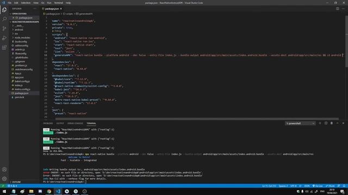Open yarn.lock in the file explorer
This screenshot has height=195, width=348.
20,97
